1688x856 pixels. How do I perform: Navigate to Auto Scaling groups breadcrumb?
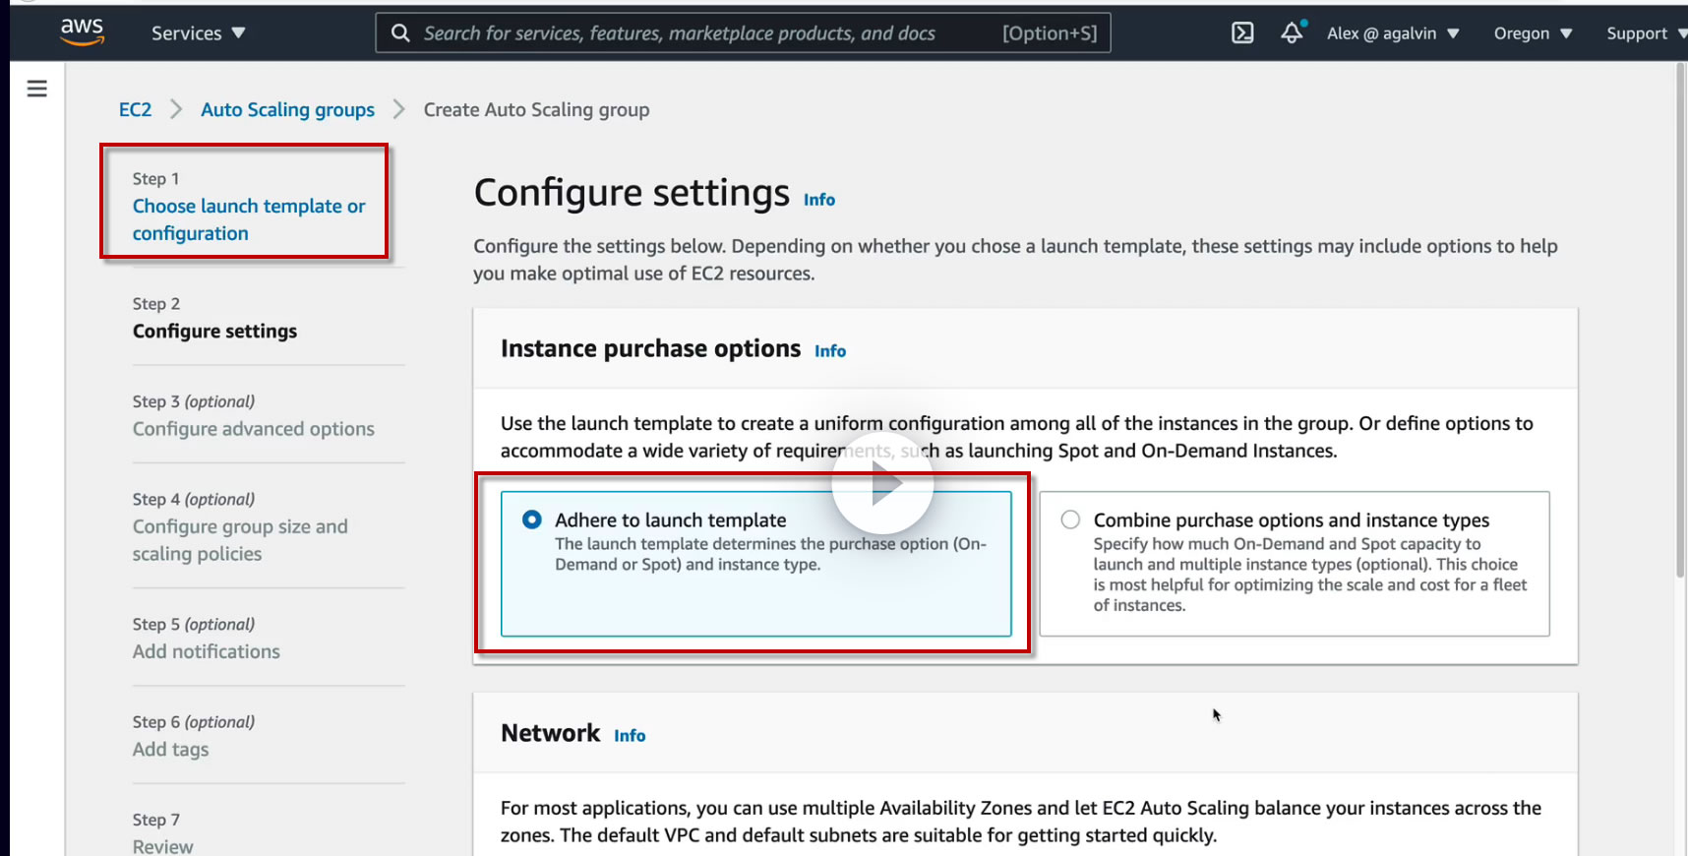[x=287, y=110]
